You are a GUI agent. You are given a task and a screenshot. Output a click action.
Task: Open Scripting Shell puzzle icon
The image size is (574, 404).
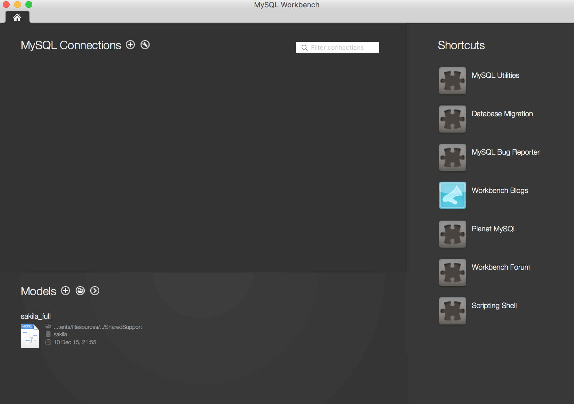(452, 311)
